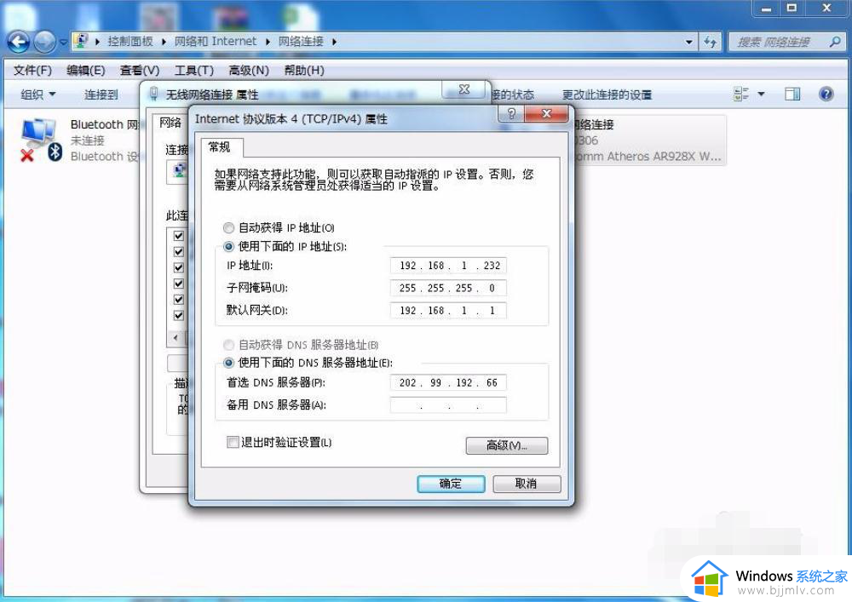Toggle third item checkbox in wireless properties list
The width and height of the screenshot is (852, 602).
coord(178,267)
